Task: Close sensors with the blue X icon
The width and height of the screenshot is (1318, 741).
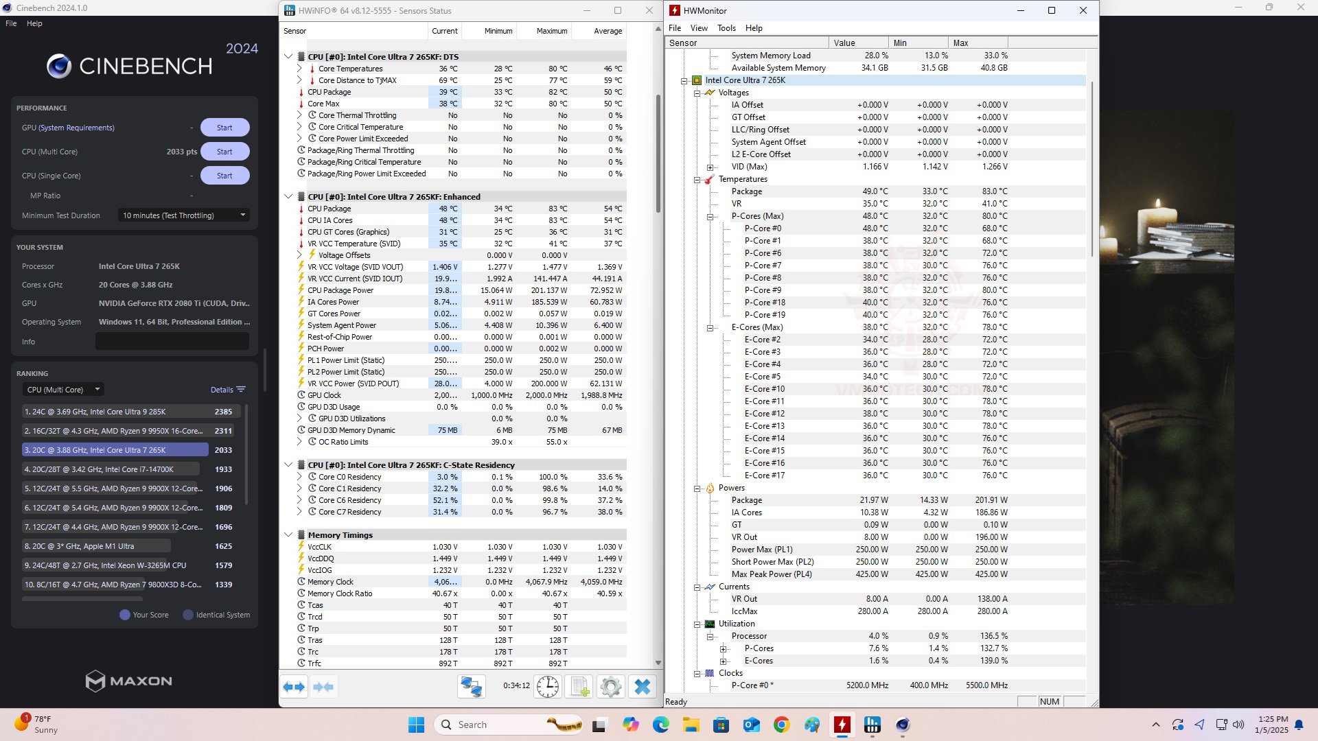Action: click(x=643, y=687)
